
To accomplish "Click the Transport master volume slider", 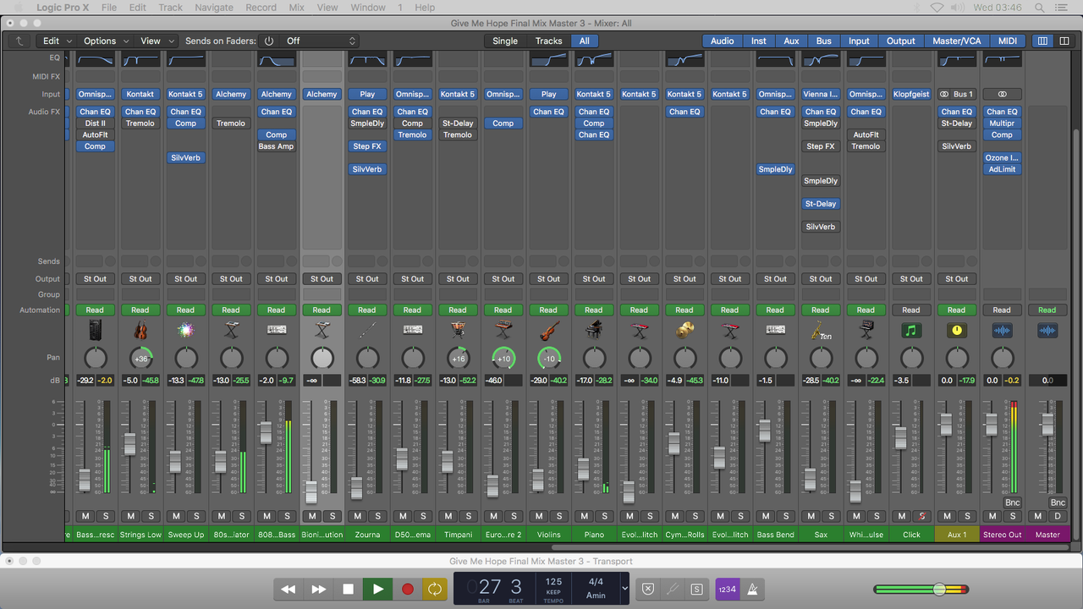I will point(939,590).
